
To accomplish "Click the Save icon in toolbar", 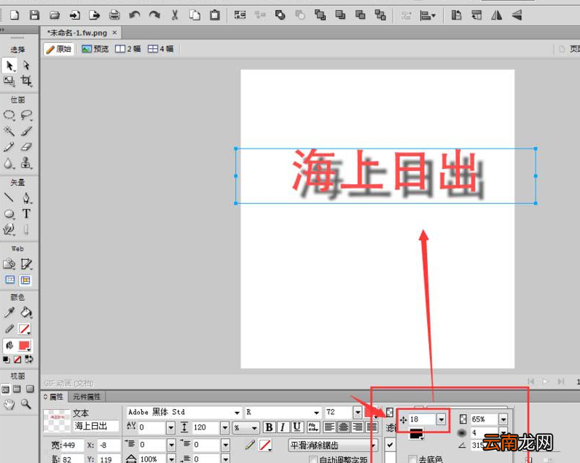I will point(34,15).
